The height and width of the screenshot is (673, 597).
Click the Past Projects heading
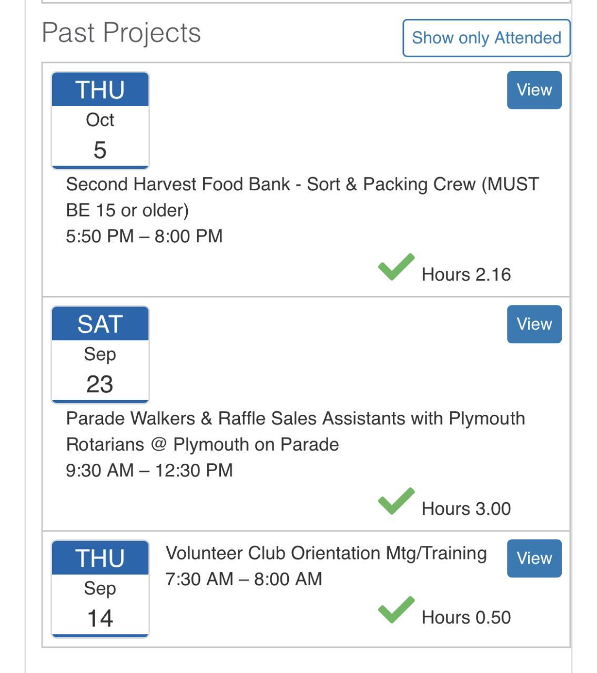pos(121,33)
